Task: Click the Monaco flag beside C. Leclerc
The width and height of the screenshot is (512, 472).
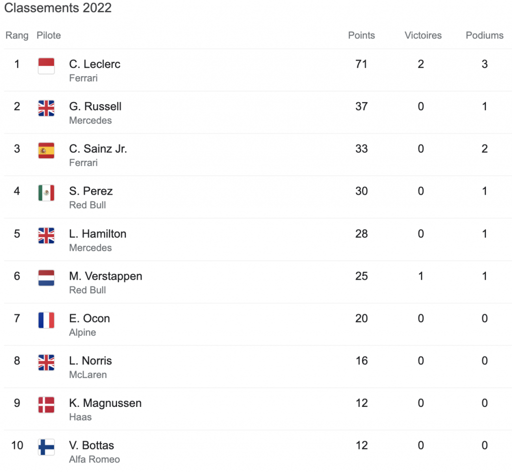Action: (46, 66)
